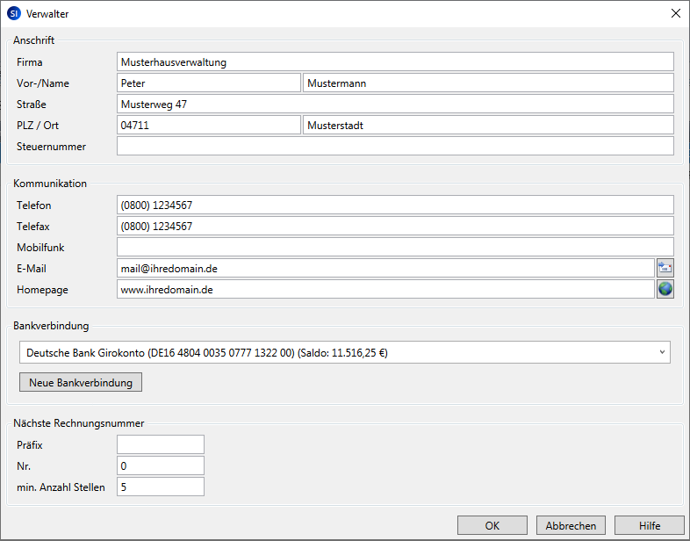Click into the Straße text field
Screen dimensions: 690x541
[x=395, y=105]
